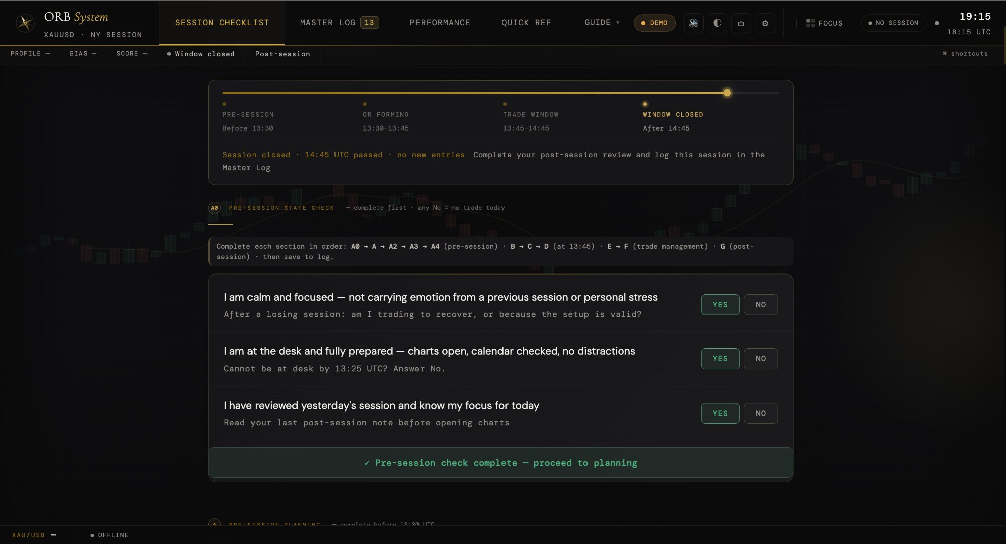1006x544 pixels.
Task: Click the FOCUS mode label
Action: tap(830, 23)
